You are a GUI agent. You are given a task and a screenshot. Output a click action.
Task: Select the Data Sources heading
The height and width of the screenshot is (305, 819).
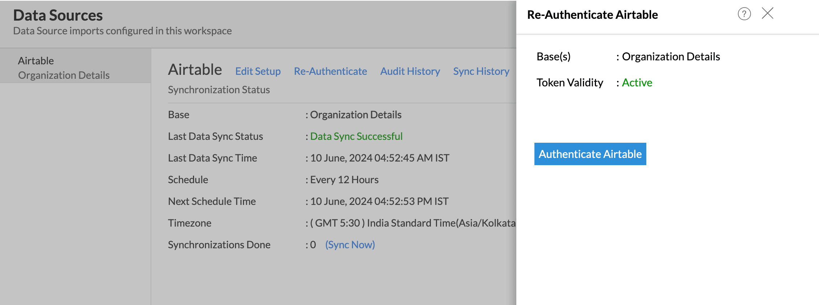coord(58,15)
